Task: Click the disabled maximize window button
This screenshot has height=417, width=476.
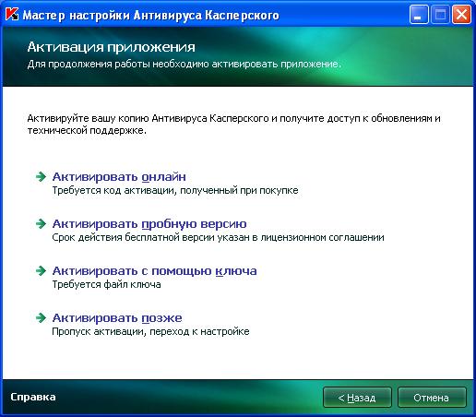Action: tap(440, 15)
